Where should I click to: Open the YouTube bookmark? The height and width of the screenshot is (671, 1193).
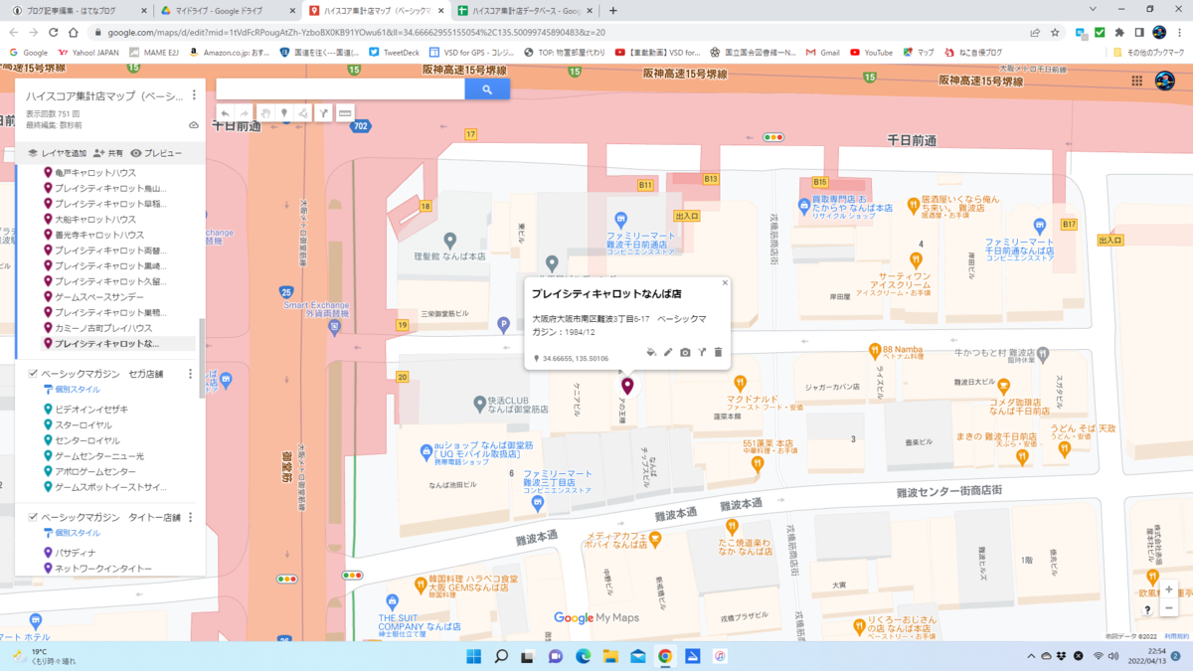click(871, 52)
